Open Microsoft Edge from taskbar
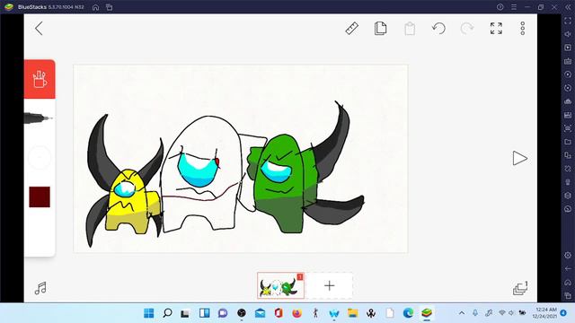575x323 pixels. point(408,313)
